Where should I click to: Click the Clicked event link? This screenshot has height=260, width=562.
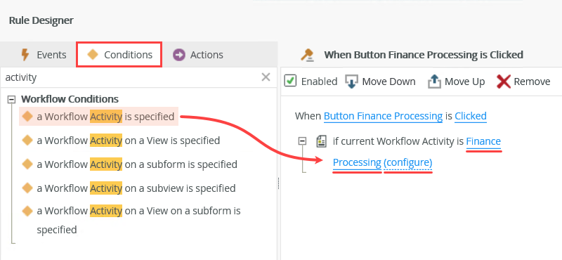tap(471, 116)
